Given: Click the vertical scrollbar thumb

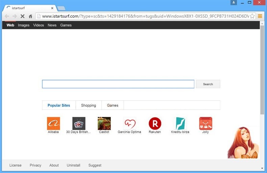Looking at the screenshot, I should (x=262, y=70).
